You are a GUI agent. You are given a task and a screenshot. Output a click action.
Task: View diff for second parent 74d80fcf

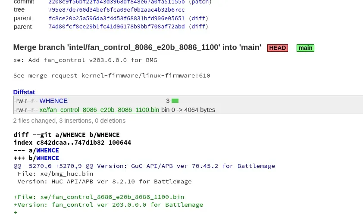pyautogui.click(x=198, y=27)
